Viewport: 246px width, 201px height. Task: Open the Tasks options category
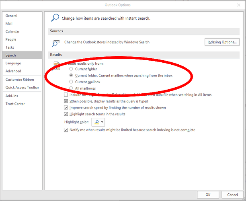(22, 47)
